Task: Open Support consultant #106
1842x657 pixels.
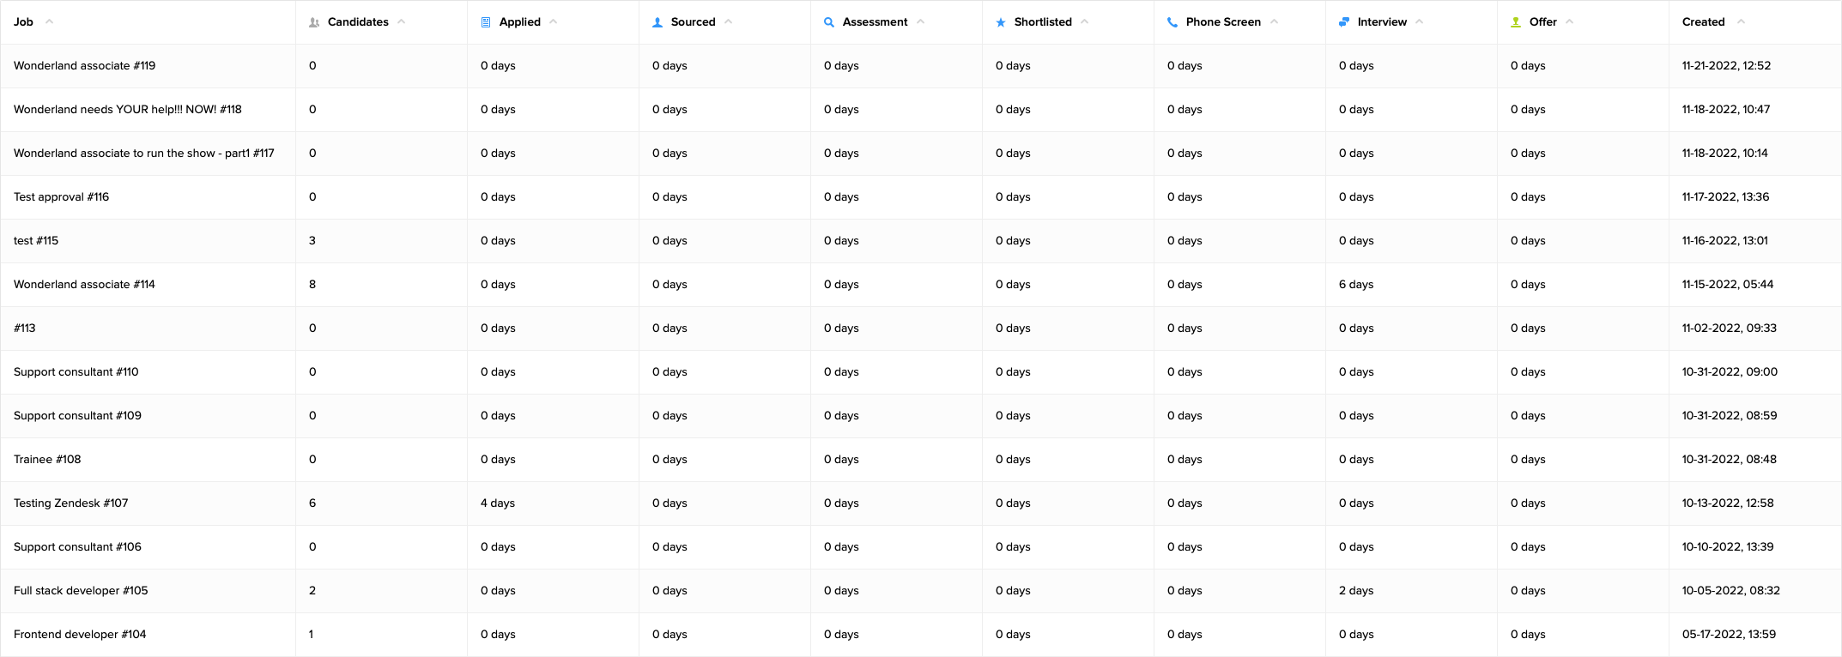Action: point(77,547)
